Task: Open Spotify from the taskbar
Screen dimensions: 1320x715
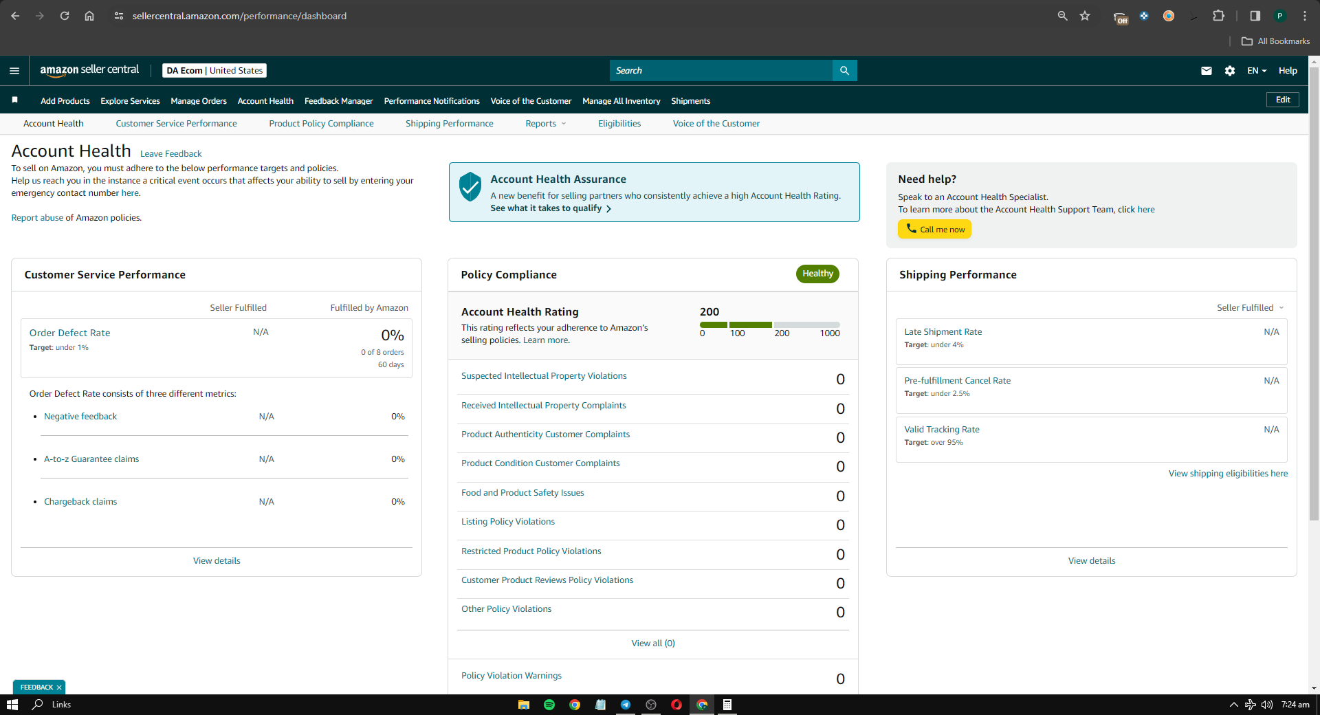Action: 549,705
